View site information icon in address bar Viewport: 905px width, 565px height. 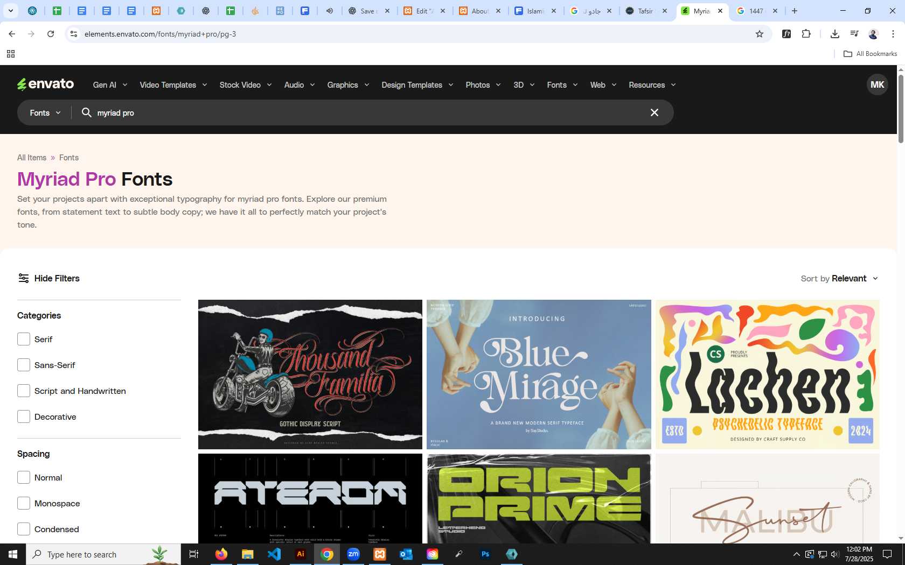tap(74, 34)
